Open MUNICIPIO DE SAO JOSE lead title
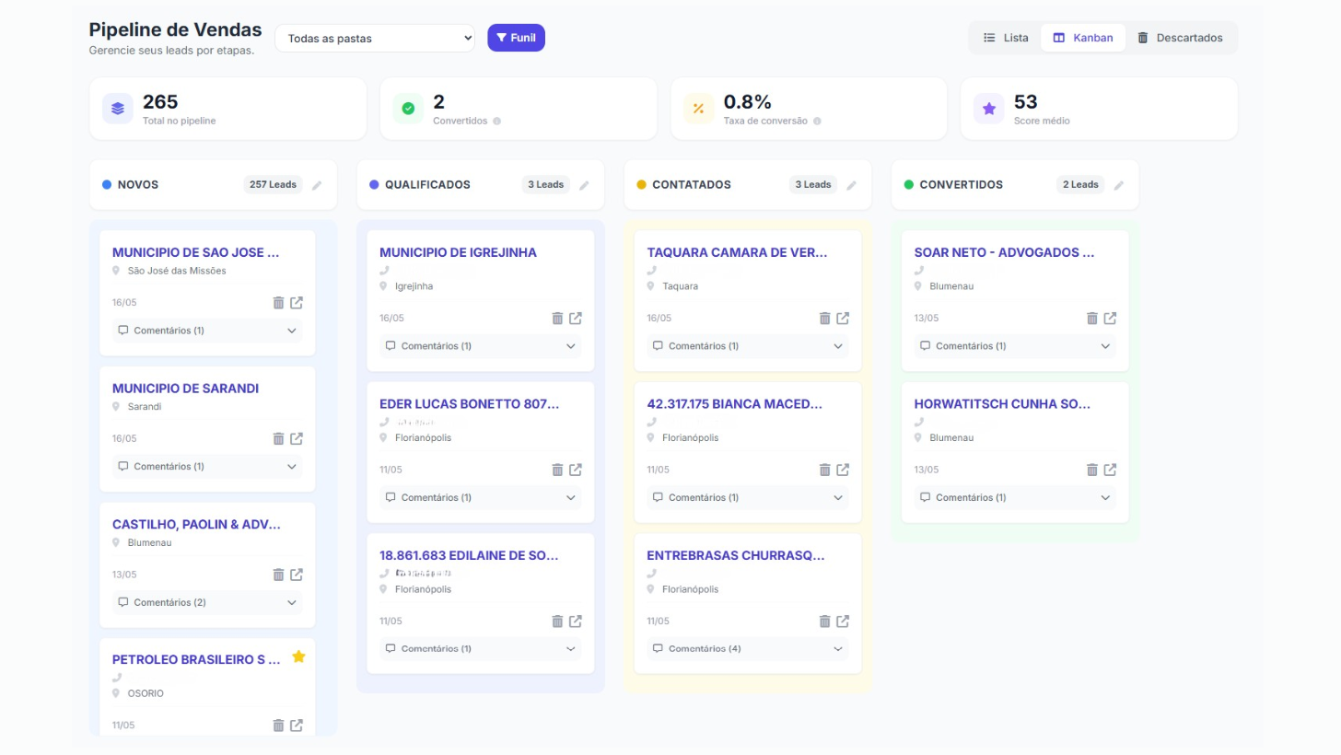The image size is (1341, 755). click(x=195, y=252)
